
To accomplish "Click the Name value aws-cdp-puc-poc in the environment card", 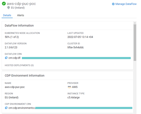I will point(15,87).
